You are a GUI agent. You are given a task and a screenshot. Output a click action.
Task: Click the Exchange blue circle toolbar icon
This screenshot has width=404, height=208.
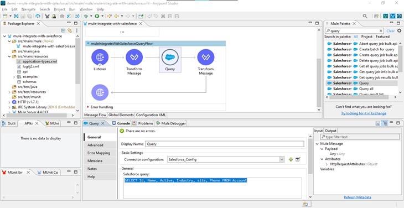tap(38, 16)
